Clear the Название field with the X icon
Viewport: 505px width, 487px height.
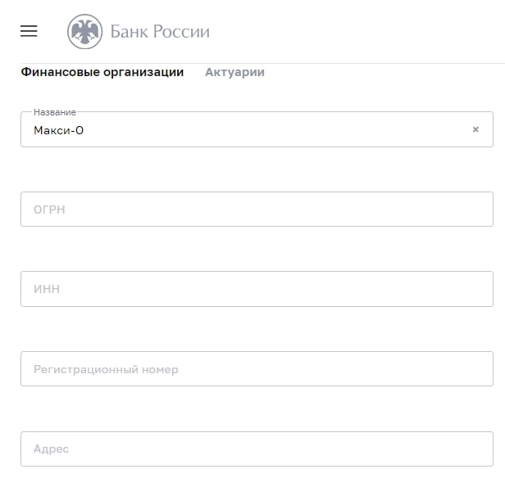coord(475,129)
